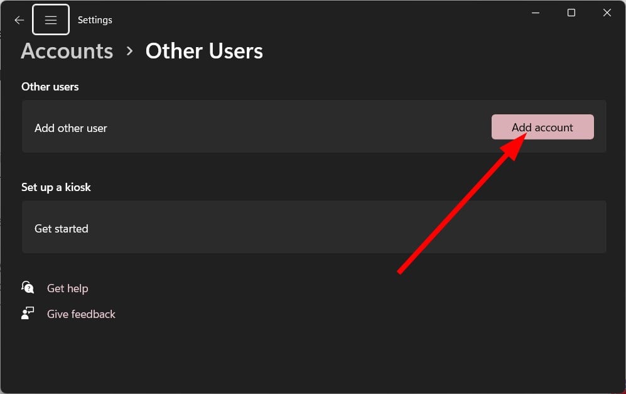626x394 pixels.
Task: Click the Other users section heading
Action: point(50,87)
